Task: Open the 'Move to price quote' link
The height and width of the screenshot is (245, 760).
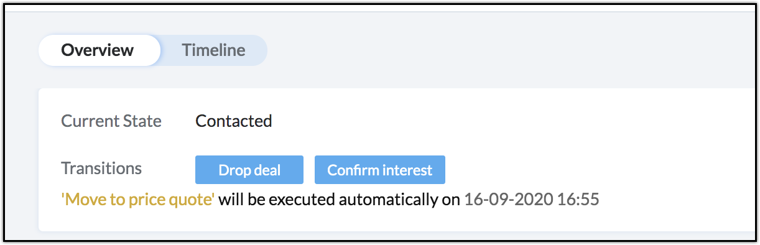Action: [138, 200]
